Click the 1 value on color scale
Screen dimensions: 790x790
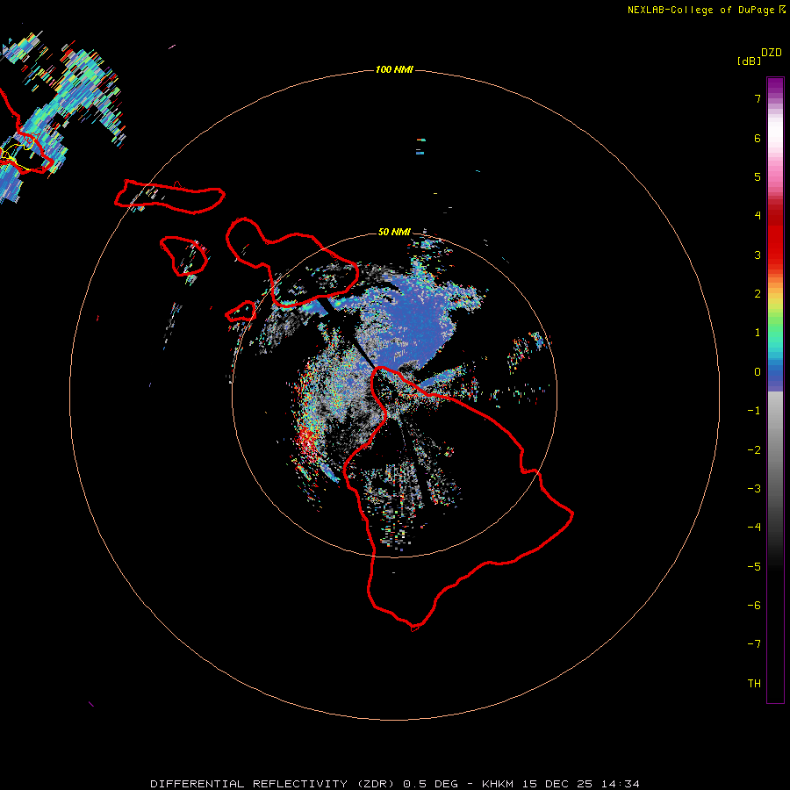tap(758, 333)
